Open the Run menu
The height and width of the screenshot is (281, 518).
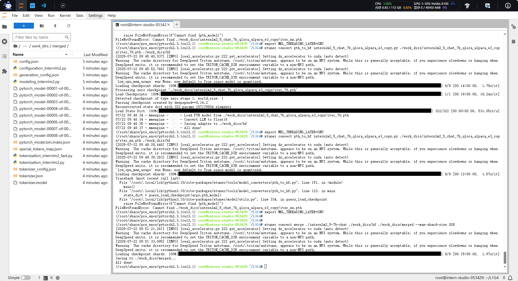pyautogui.click(x=51, y=15)
